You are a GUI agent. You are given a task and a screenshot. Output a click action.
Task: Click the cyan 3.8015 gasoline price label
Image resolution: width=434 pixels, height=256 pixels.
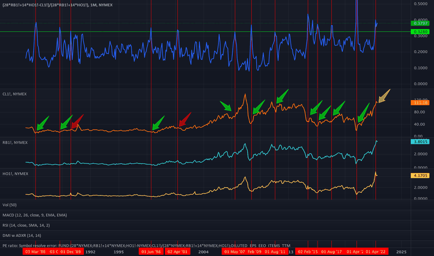click(x=420, y=141)
